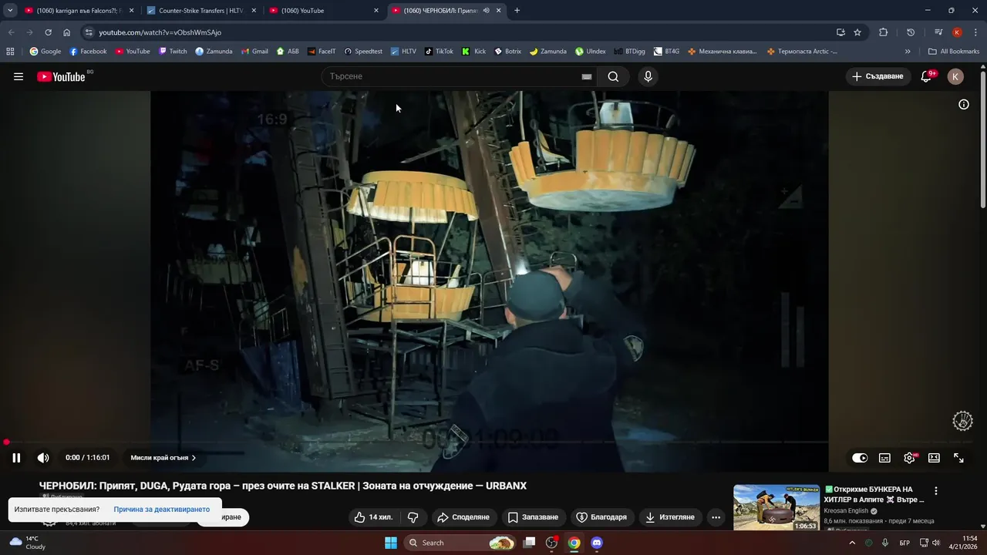The image size is (987, 555).
Task: Open the on-screen keyboard in search box
Action: coord(586,76)
